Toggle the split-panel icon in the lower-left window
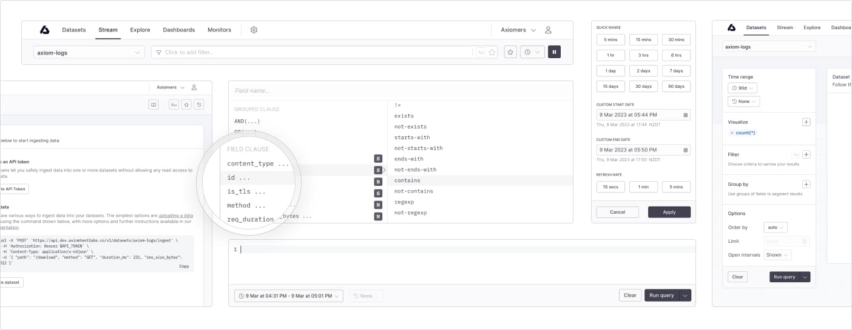This screenshot has width=852, height=330. [x=154, y=104]
